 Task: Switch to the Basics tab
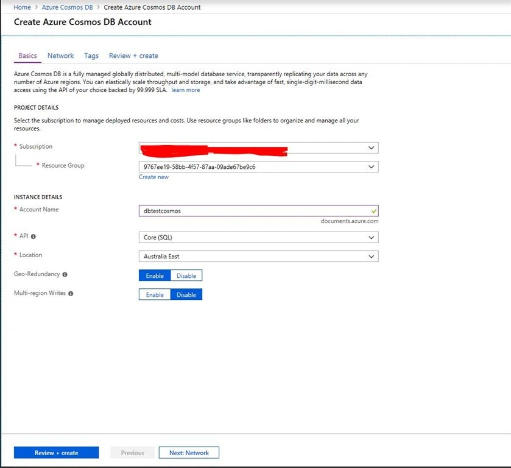pyautogui.click(x=27, y=55)
